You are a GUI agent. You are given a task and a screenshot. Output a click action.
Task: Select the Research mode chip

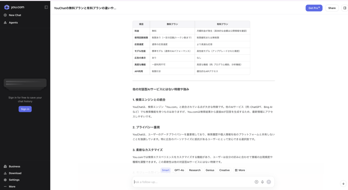click(195, 170)
